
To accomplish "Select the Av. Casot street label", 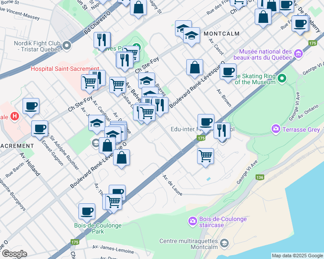I will tap(216, 47).
